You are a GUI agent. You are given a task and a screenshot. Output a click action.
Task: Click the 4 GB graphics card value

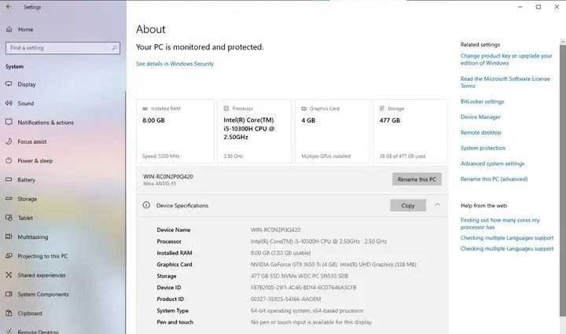(308, 120)
